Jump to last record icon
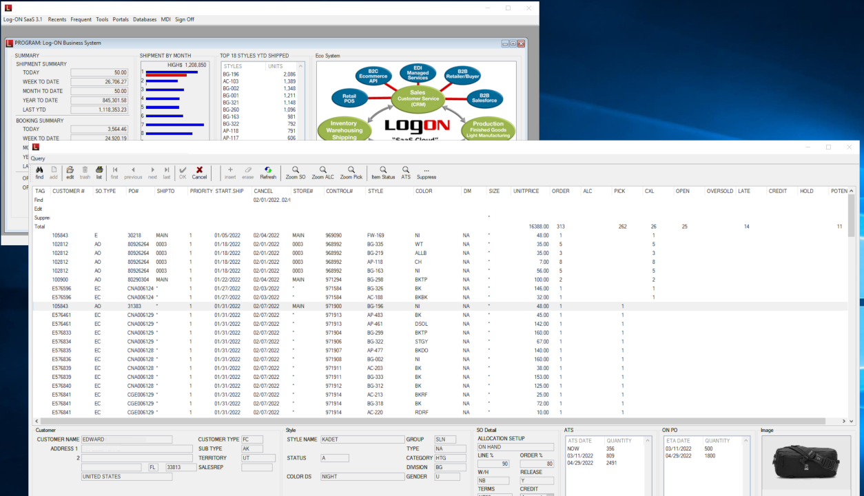 tap(167, 169)
